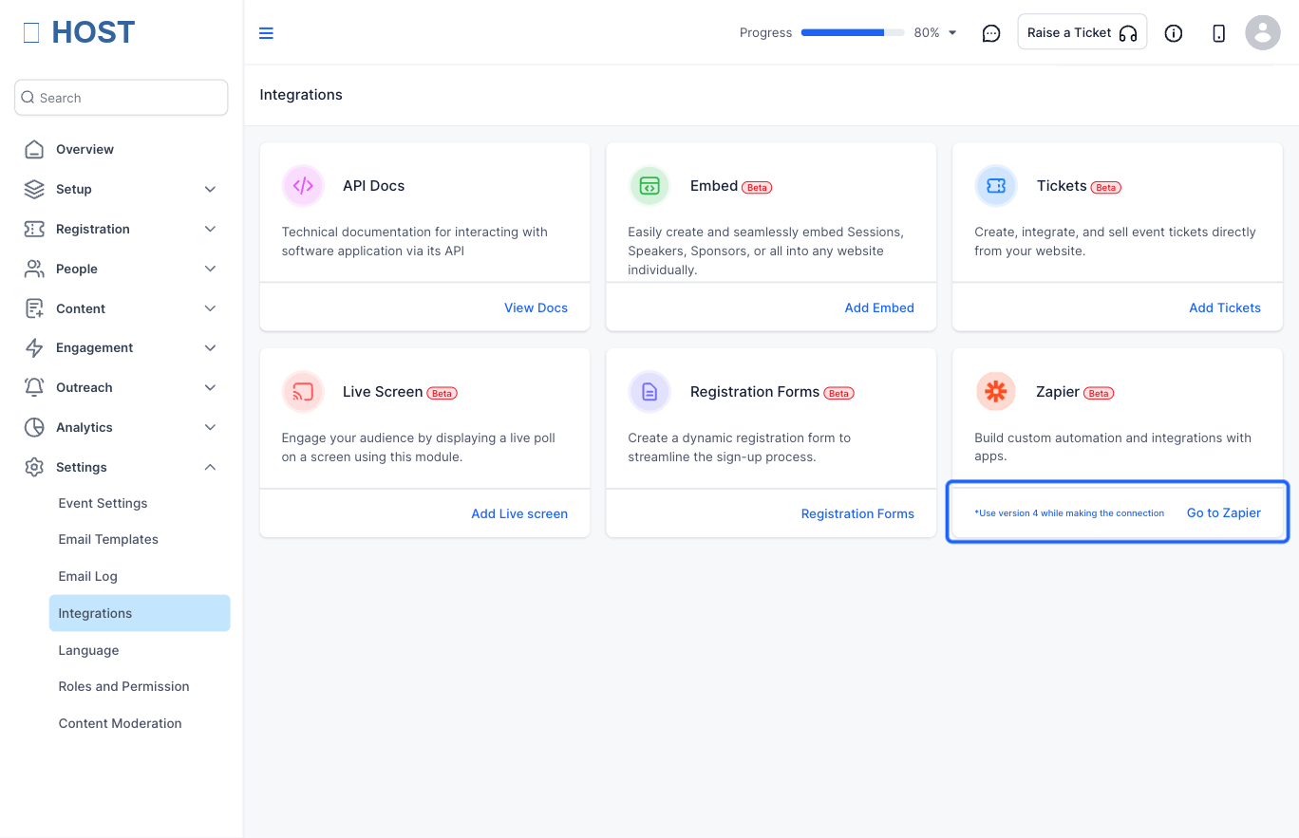
Task: Open the mobile preview icon
Action: coord(1219,33)
